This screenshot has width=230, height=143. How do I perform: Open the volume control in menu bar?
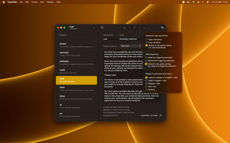point(188,2)
